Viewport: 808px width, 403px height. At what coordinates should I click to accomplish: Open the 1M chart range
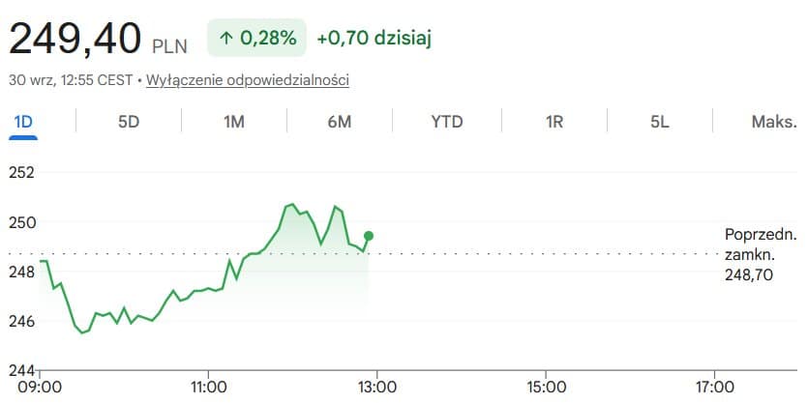234,123
